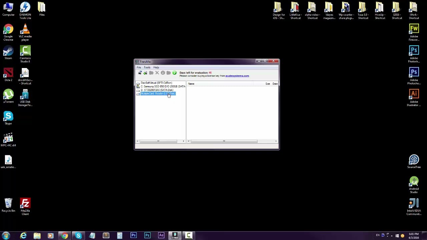Click the green help question mark icon
427x240 pixels.
pos(174,73)
